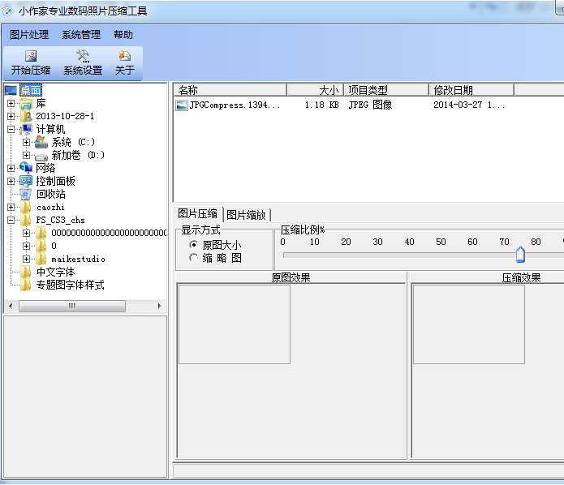
Task: Select the 缩略图 radio button
Action: click(193, 258)
